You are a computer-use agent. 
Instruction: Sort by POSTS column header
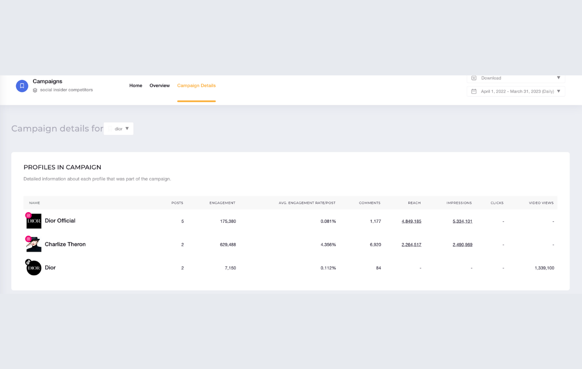click(x=177, y=203)
